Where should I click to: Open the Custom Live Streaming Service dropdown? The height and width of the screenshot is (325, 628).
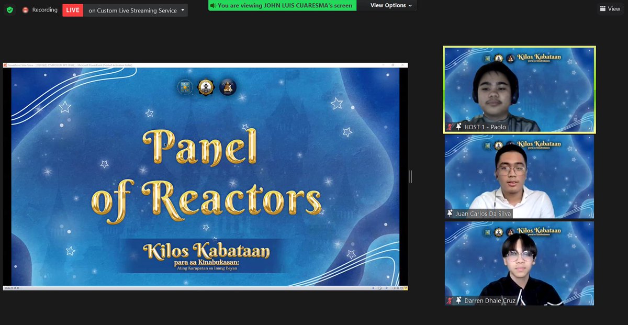(136, 10)
